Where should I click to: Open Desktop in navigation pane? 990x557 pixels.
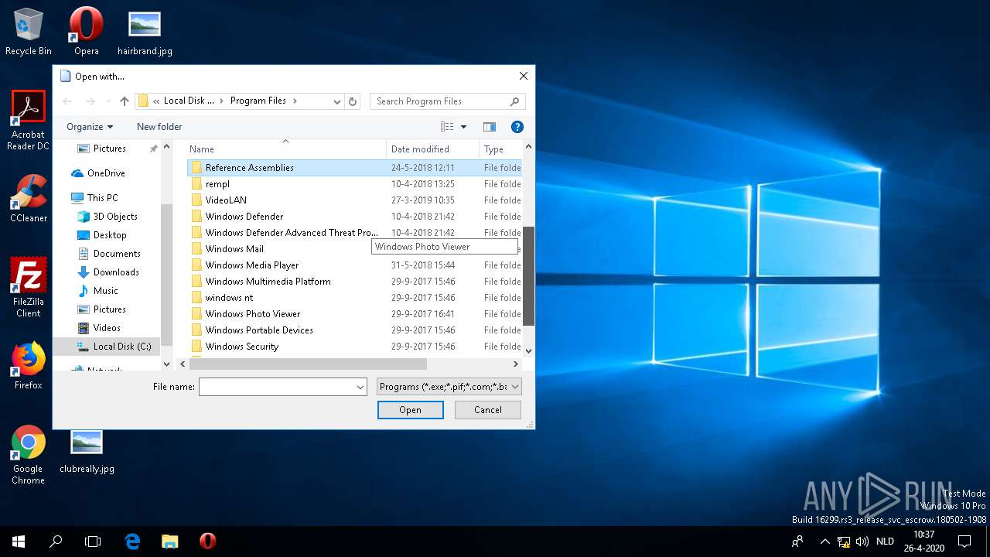[x=110, y=235]
